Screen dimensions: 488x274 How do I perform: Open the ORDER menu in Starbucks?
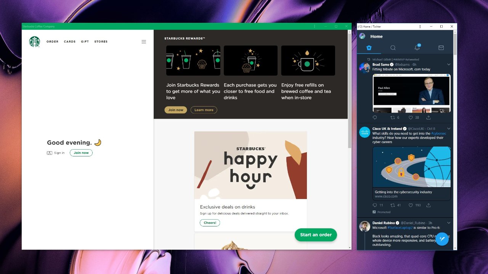pyautogui.click(x=53, y=41)
